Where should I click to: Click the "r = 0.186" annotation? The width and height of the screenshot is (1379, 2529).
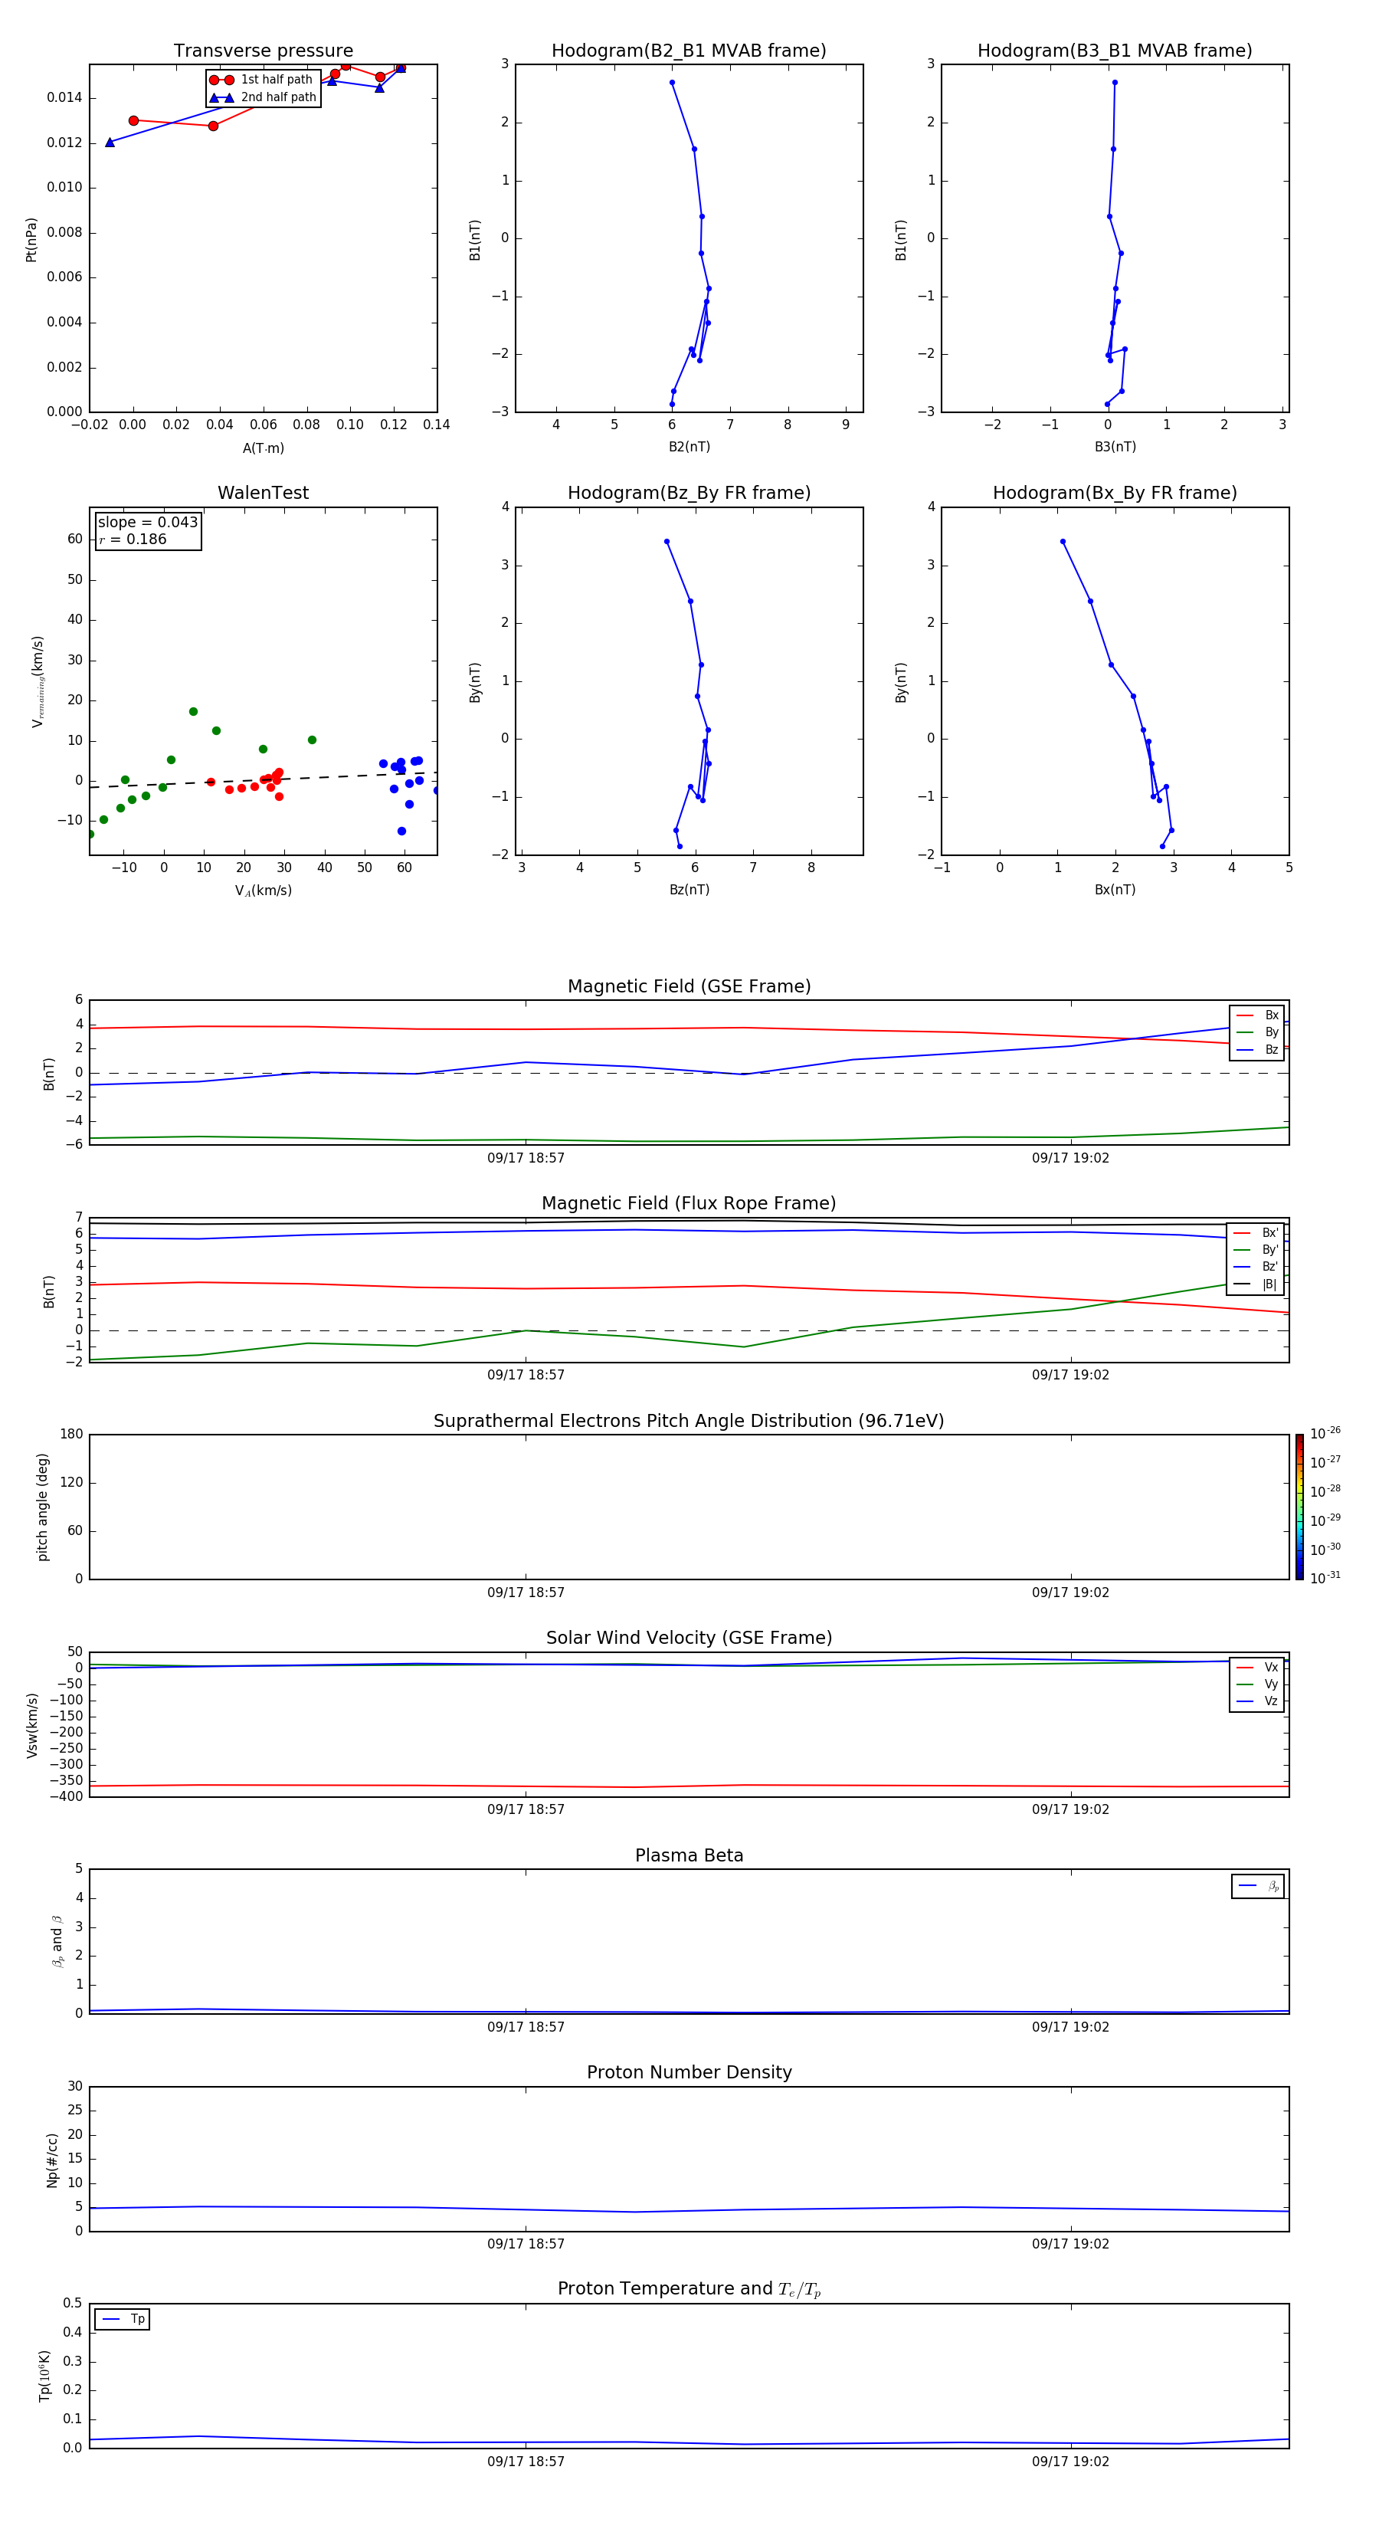pyautogui.click(x=133, y=539)
